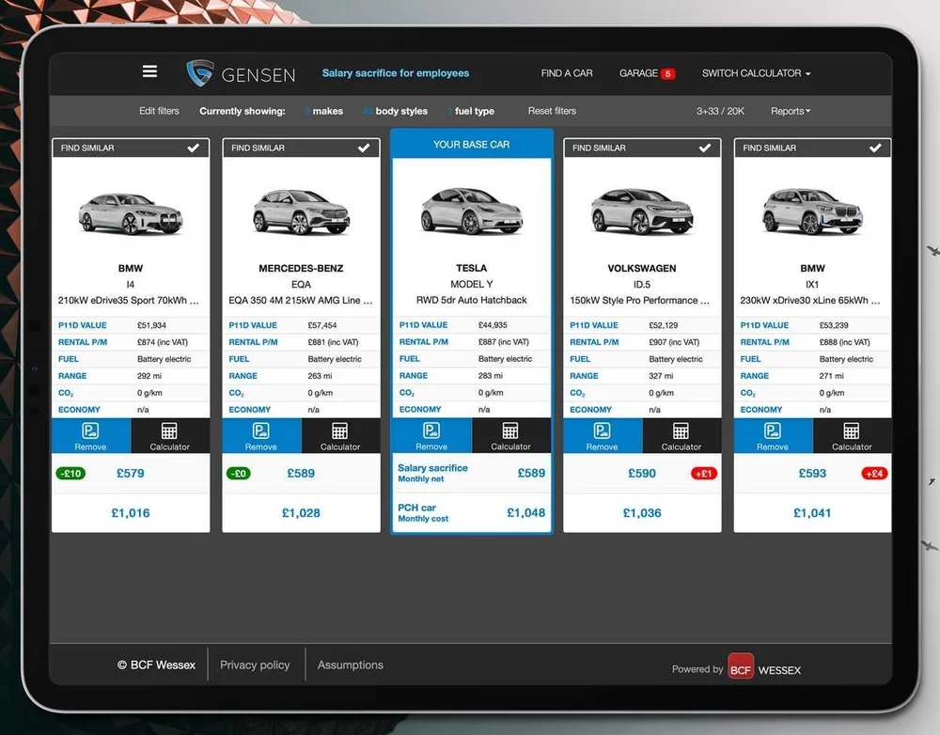940x735 pixels.
Task: Open the hamburger menu icon
Action: [x=149, y=71]
